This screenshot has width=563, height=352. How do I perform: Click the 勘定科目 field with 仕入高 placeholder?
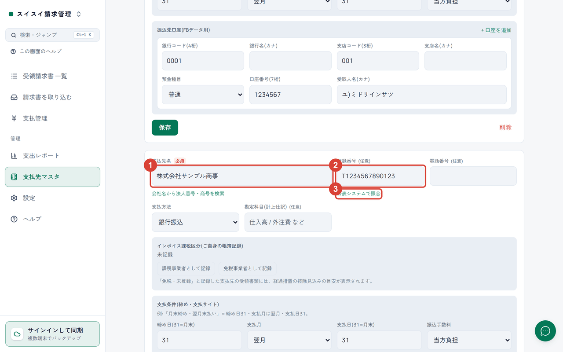[288, 222]
